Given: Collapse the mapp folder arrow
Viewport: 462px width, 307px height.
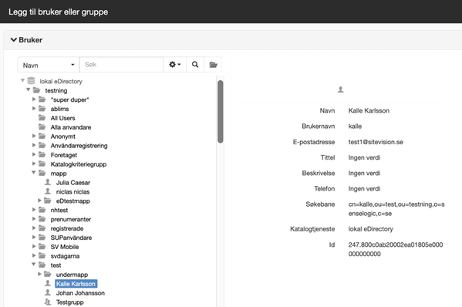Looking at the screenshot, I should (x=34, y=172).
